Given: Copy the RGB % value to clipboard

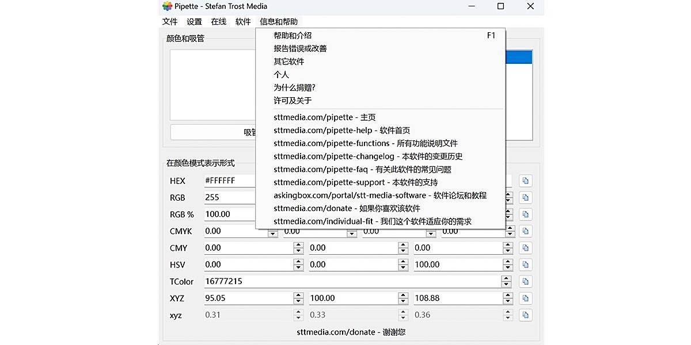Looking at the screenshot, I should click(525, 213).
